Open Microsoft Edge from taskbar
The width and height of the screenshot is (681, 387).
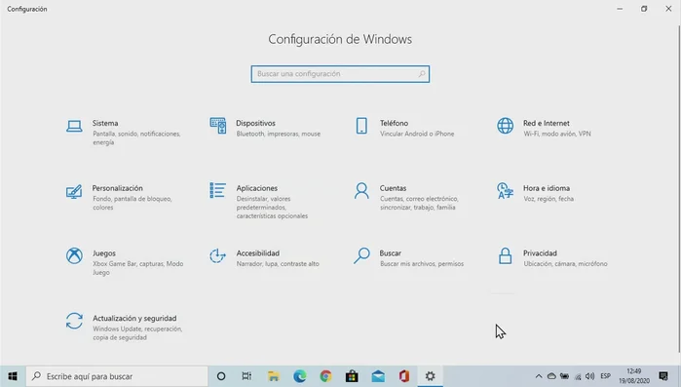click(300, 376)
